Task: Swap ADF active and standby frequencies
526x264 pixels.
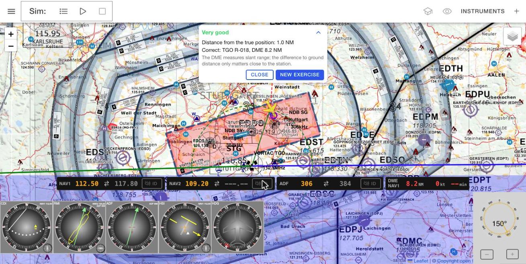Action: tap(326, 184)
